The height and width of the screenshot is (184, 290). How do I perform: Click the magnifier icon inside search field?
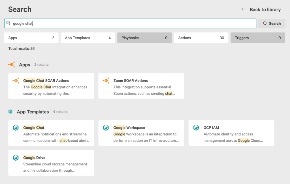click(8, 23)
